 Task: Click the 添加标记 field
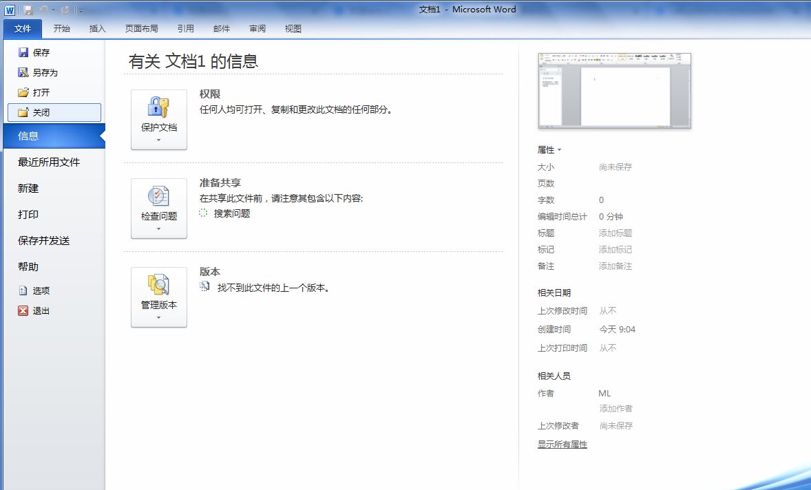(615, 250)
